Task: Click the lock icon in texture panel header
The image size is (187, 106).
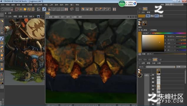Action: click(38, 16)
